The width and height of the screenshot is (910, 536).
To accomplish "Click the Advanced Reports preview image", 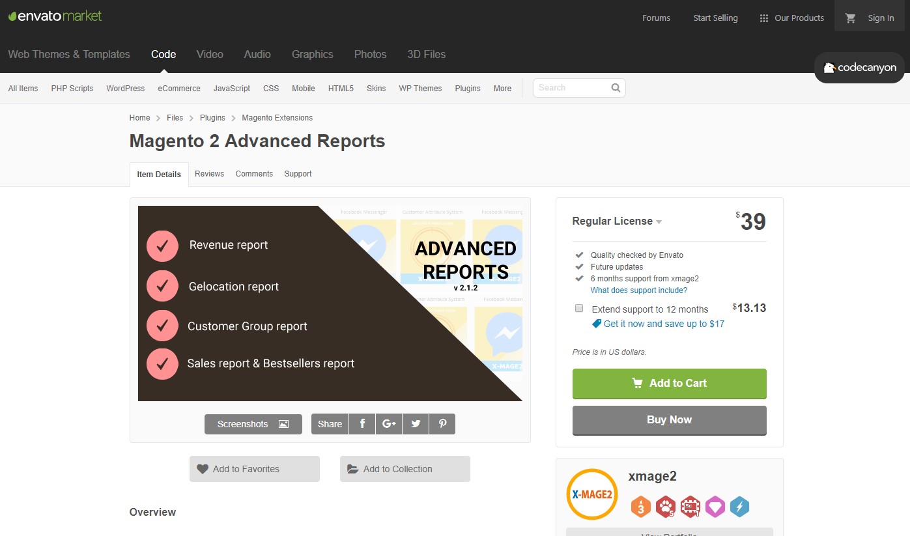I will point(330,303).
